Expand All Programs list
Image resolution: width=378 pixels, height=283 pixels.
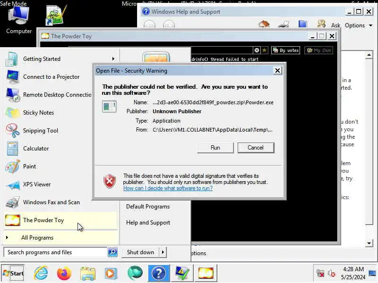(x=60, y=238)
